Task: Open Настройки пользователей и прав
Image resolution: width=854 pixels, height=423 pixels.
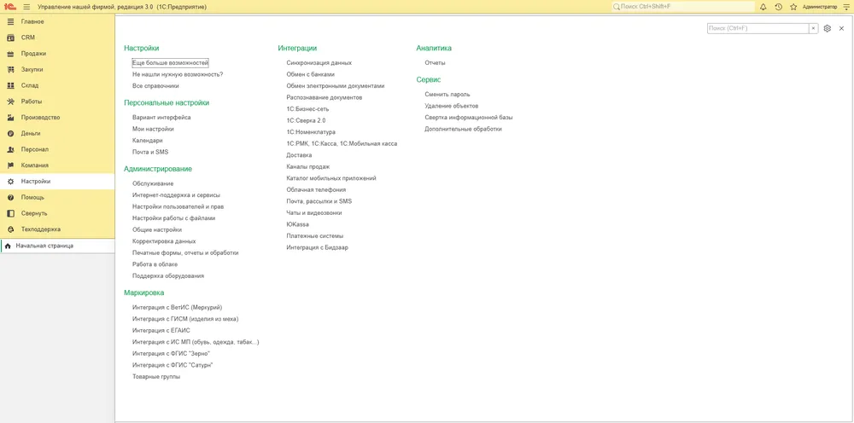Action: [x=178, y=206]
